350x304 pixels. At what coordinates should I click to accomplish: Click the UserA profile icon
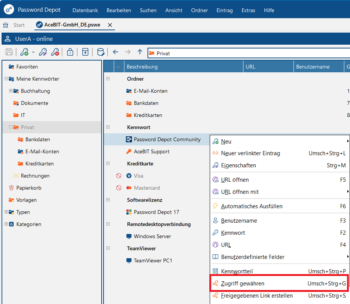(x=8, y=39)
